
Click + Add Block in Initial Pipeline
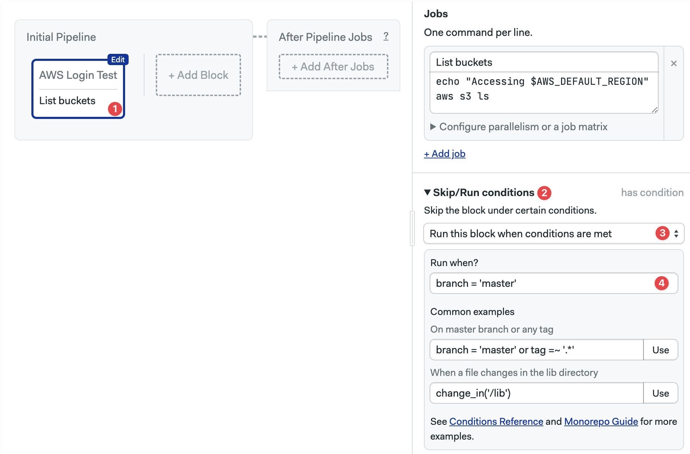coord(198,75)
